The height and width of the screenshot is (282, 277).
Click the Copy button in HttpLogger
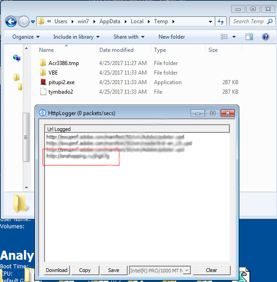click(x=85, y=270)
